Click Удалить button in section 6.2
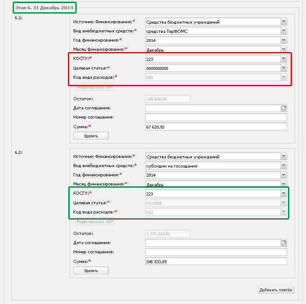This screenshot has height=304, width=306. click(91, 270)
